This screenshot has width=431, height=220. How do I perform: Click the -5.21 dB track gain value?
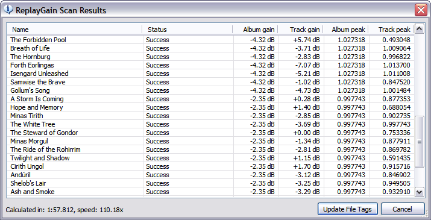(x=307, y=74)
